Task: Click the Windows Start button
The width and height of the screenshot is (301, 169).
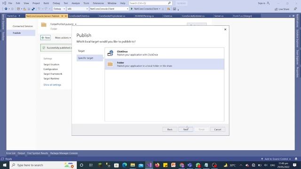Action: 5,165
